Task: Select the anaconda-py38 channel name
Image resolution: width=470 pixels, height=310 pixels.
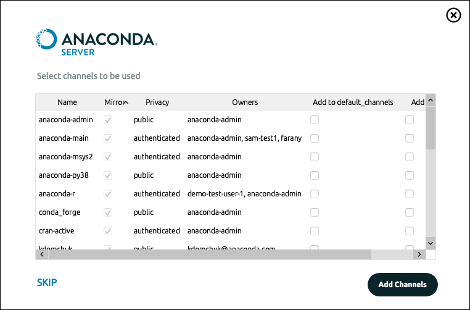Action: pyautogui.click(x=64, y=175)
